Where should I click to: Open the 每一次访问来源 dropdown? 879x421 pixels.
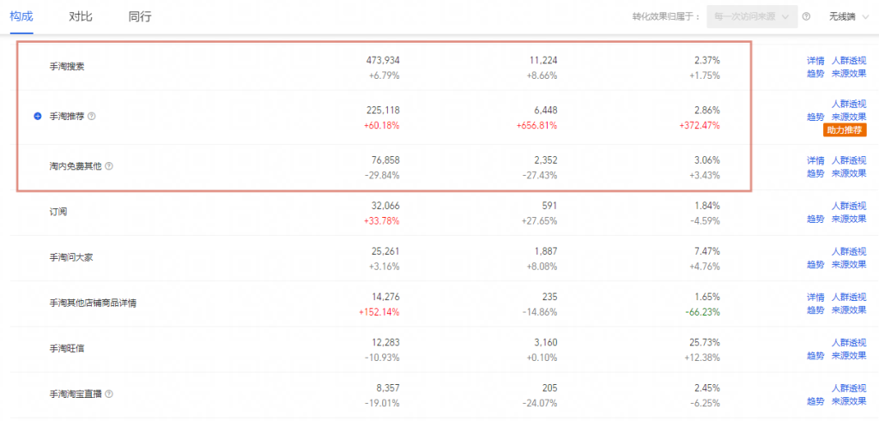[x=752, y=17]
